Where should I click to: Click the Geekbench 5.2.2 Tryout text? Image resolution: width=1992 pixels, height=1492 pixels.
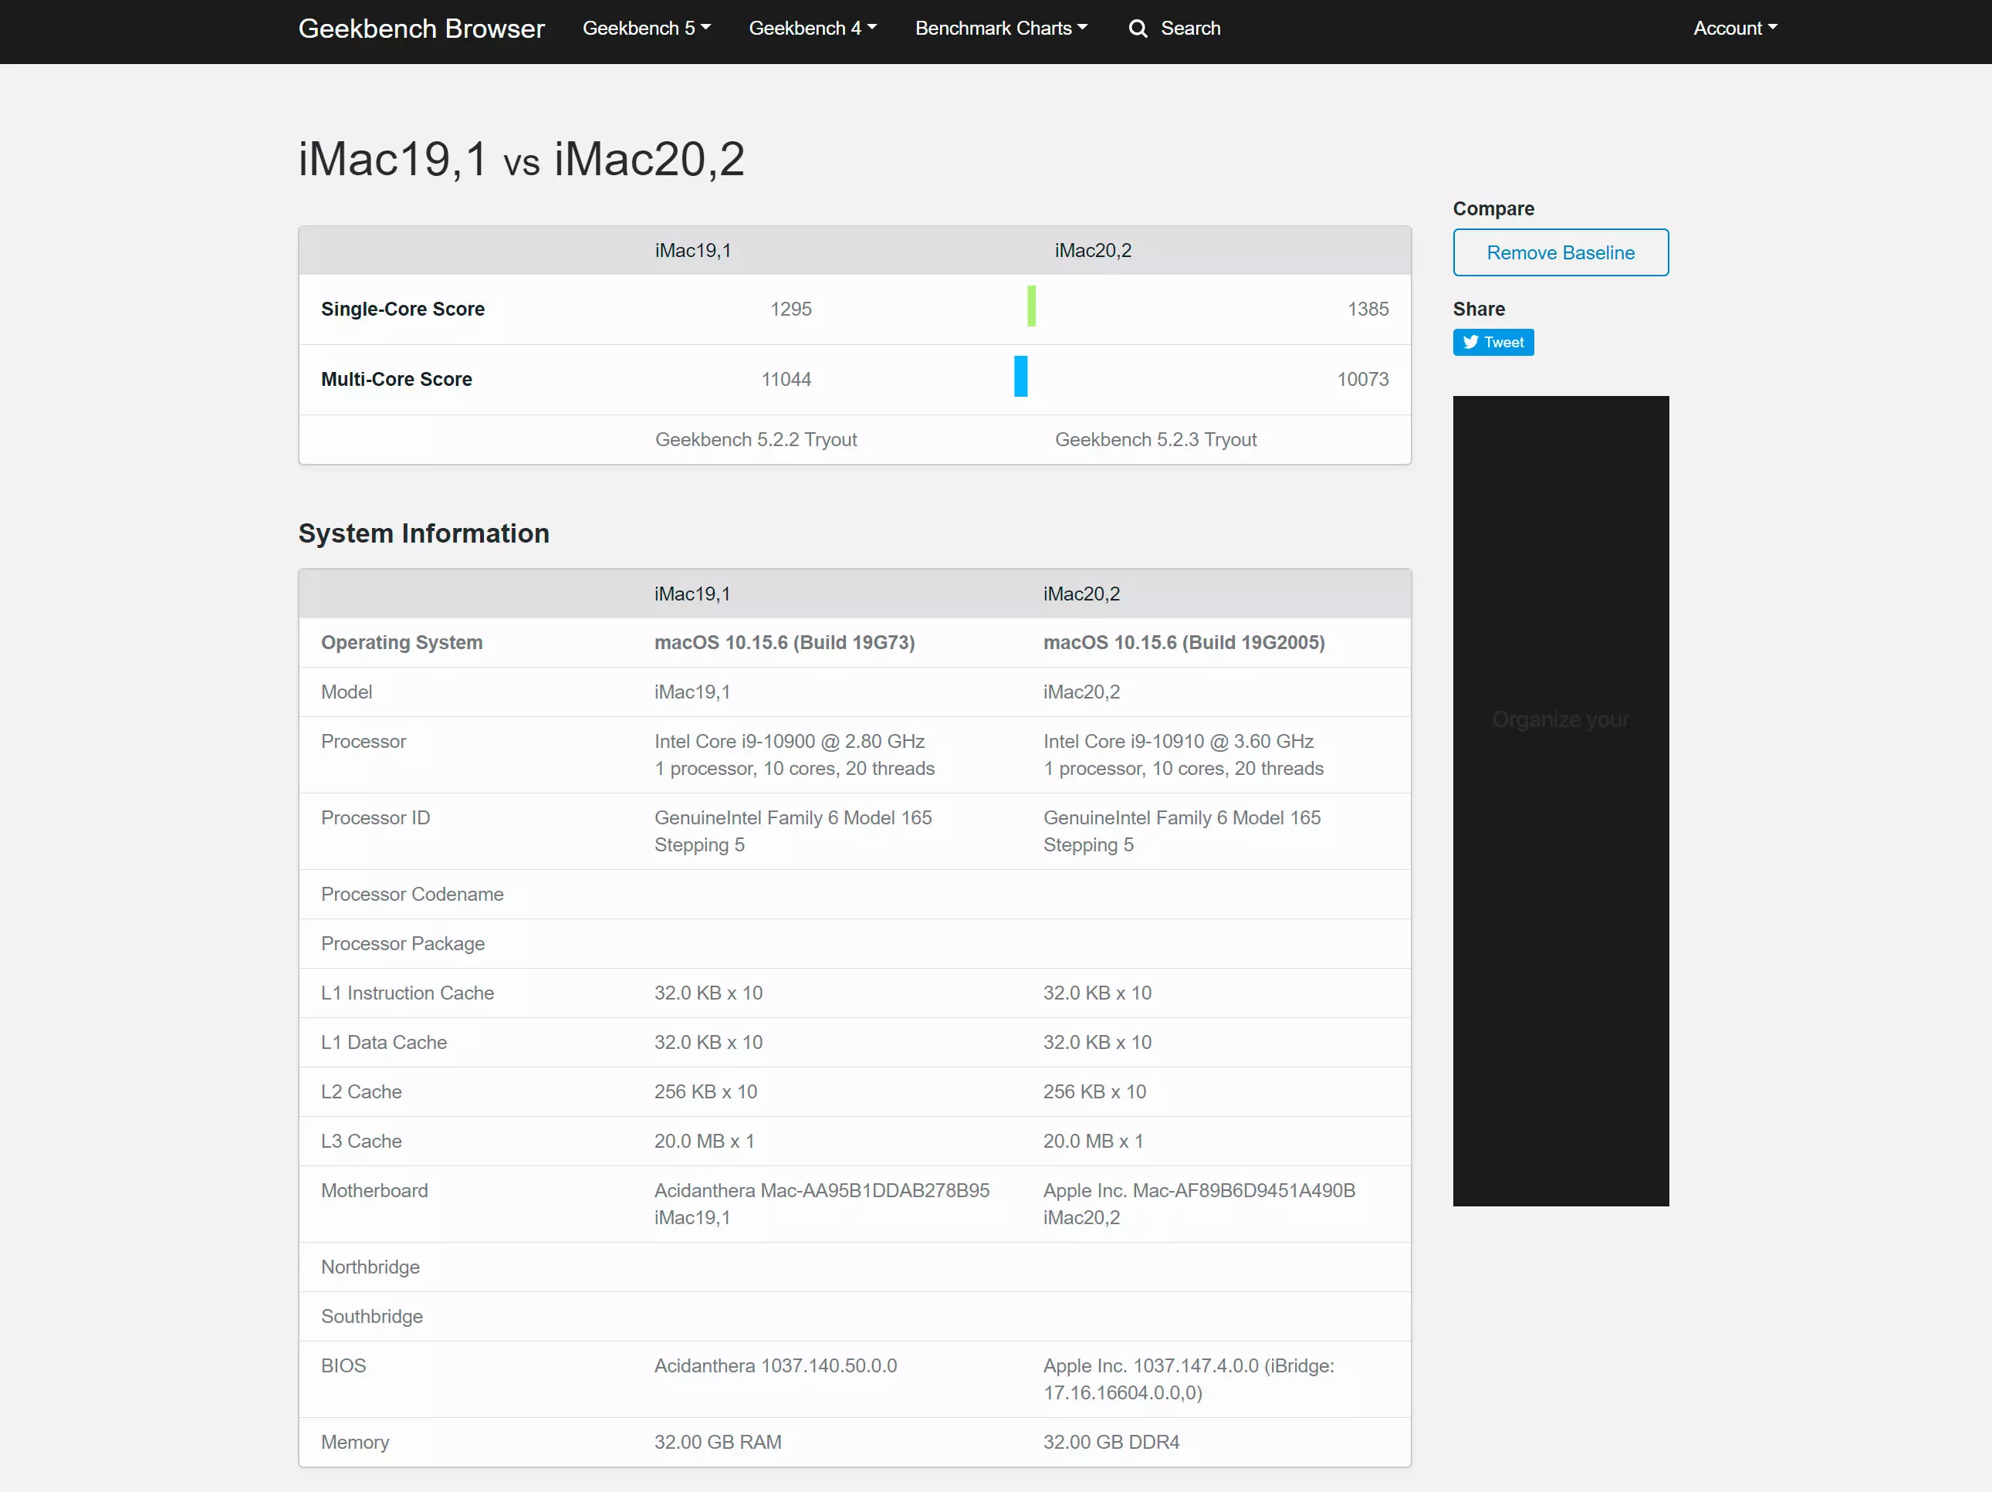point(756,439)
